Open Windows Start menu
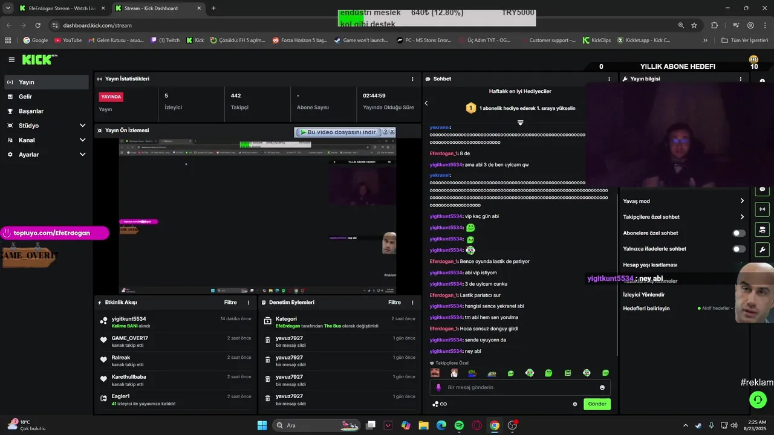The width and height of the screenshot is (774, 435). point(262,425)
